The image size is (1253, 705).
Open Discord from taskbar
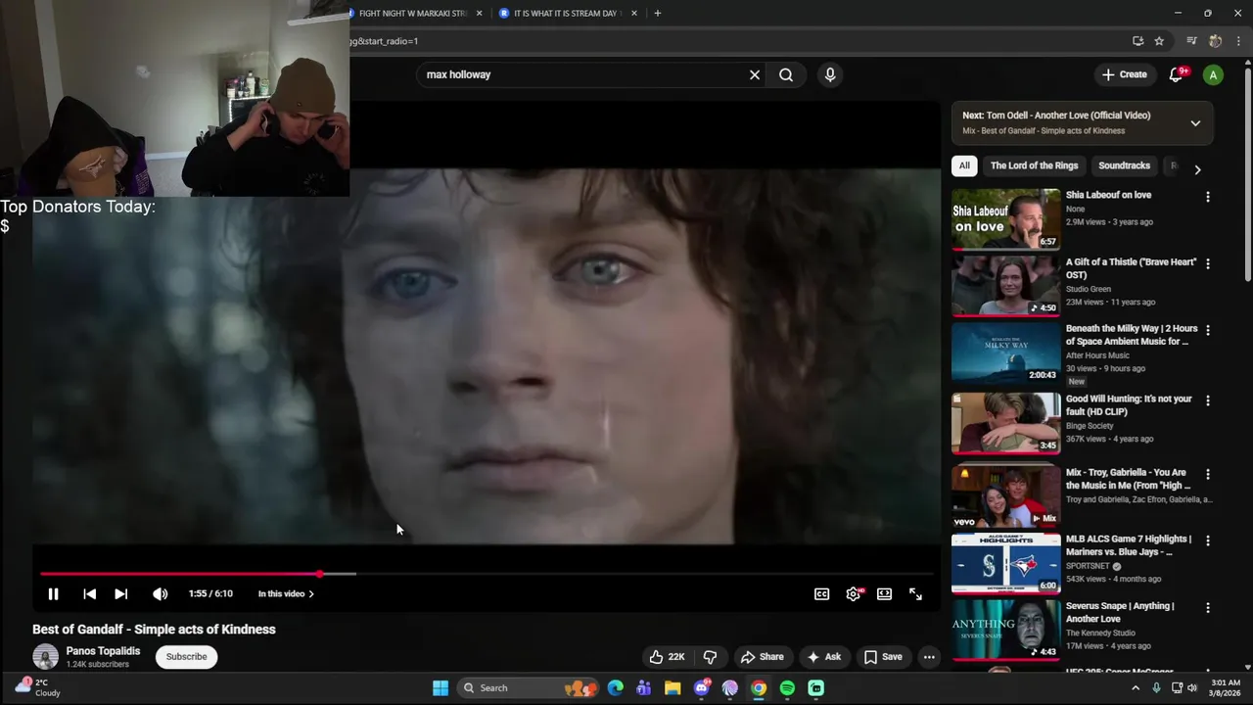701,688
